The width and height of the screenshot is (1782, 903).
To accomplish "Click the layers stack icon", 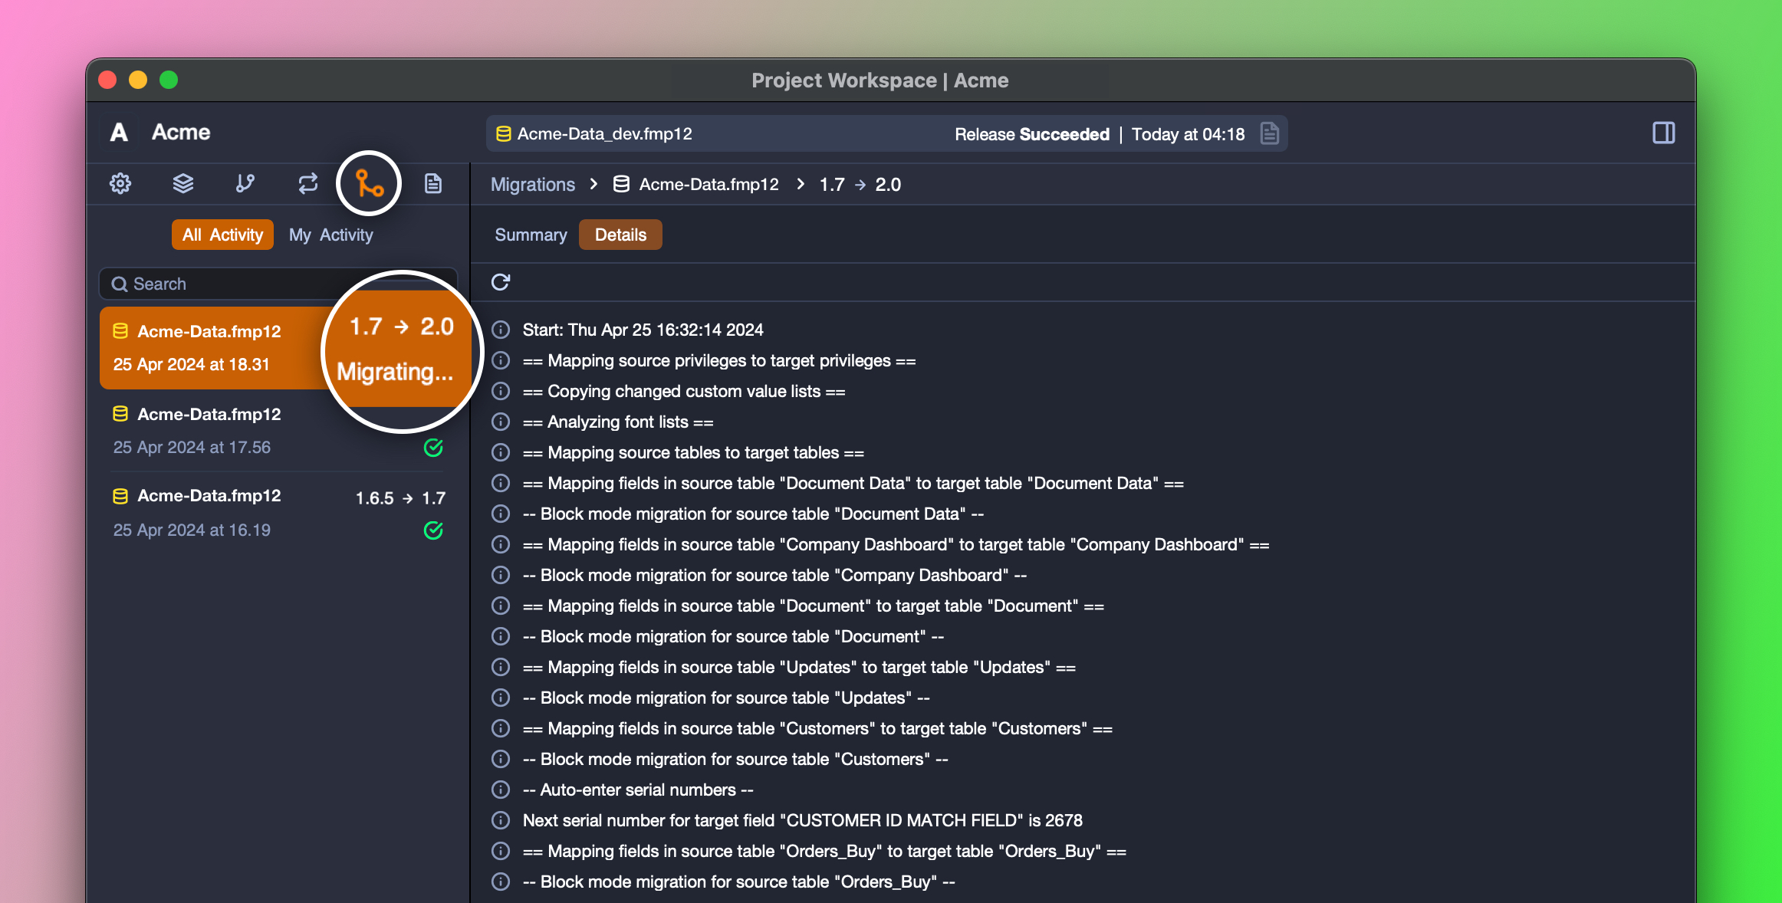I will pyautogui.click(x=182, y=183).
